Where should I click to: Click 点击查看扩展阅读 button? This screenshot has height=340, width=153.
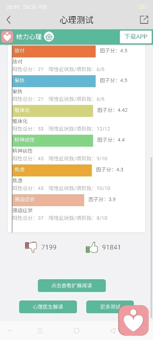point(72,286)
